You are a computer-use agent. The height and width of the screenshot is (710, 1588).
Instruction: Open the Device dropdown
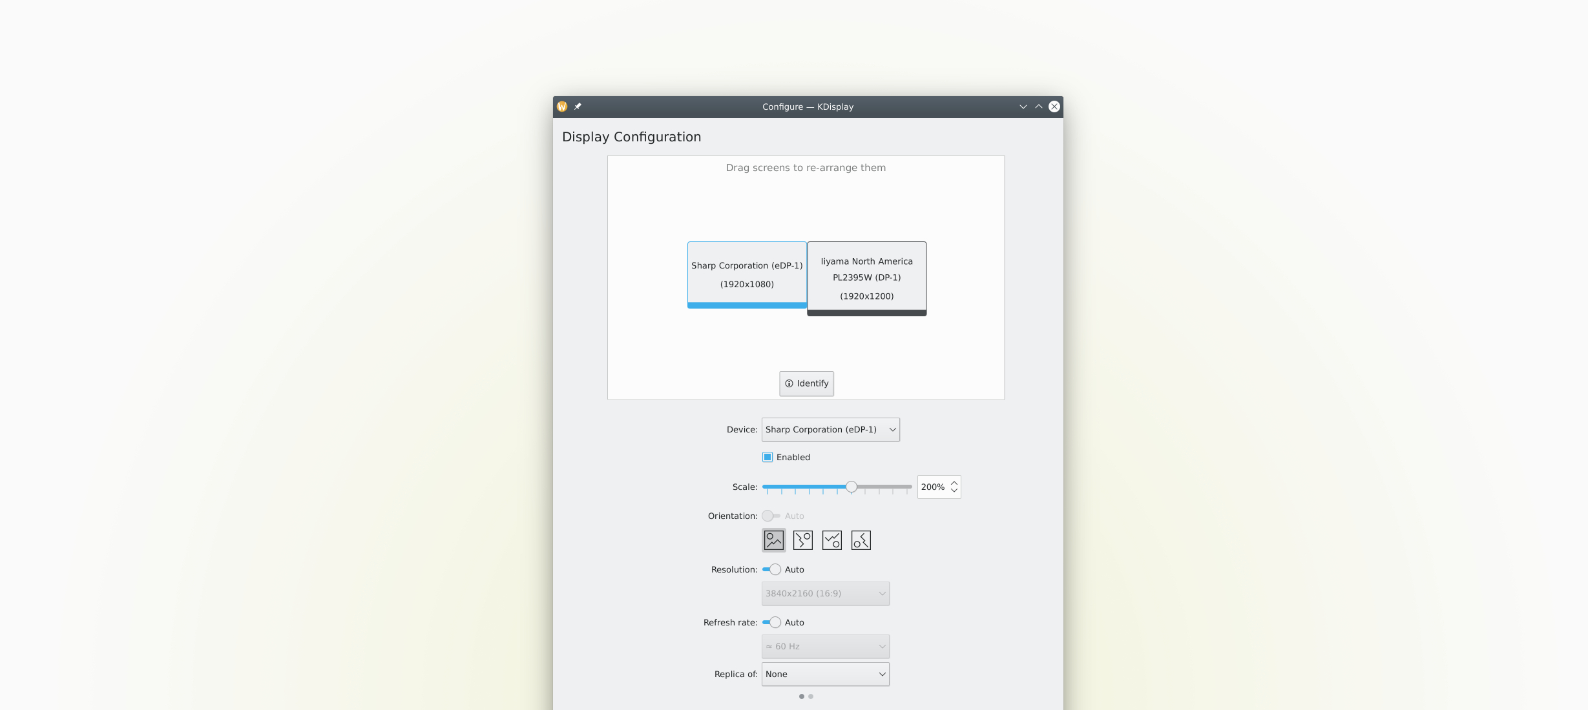tap(830, 429)
